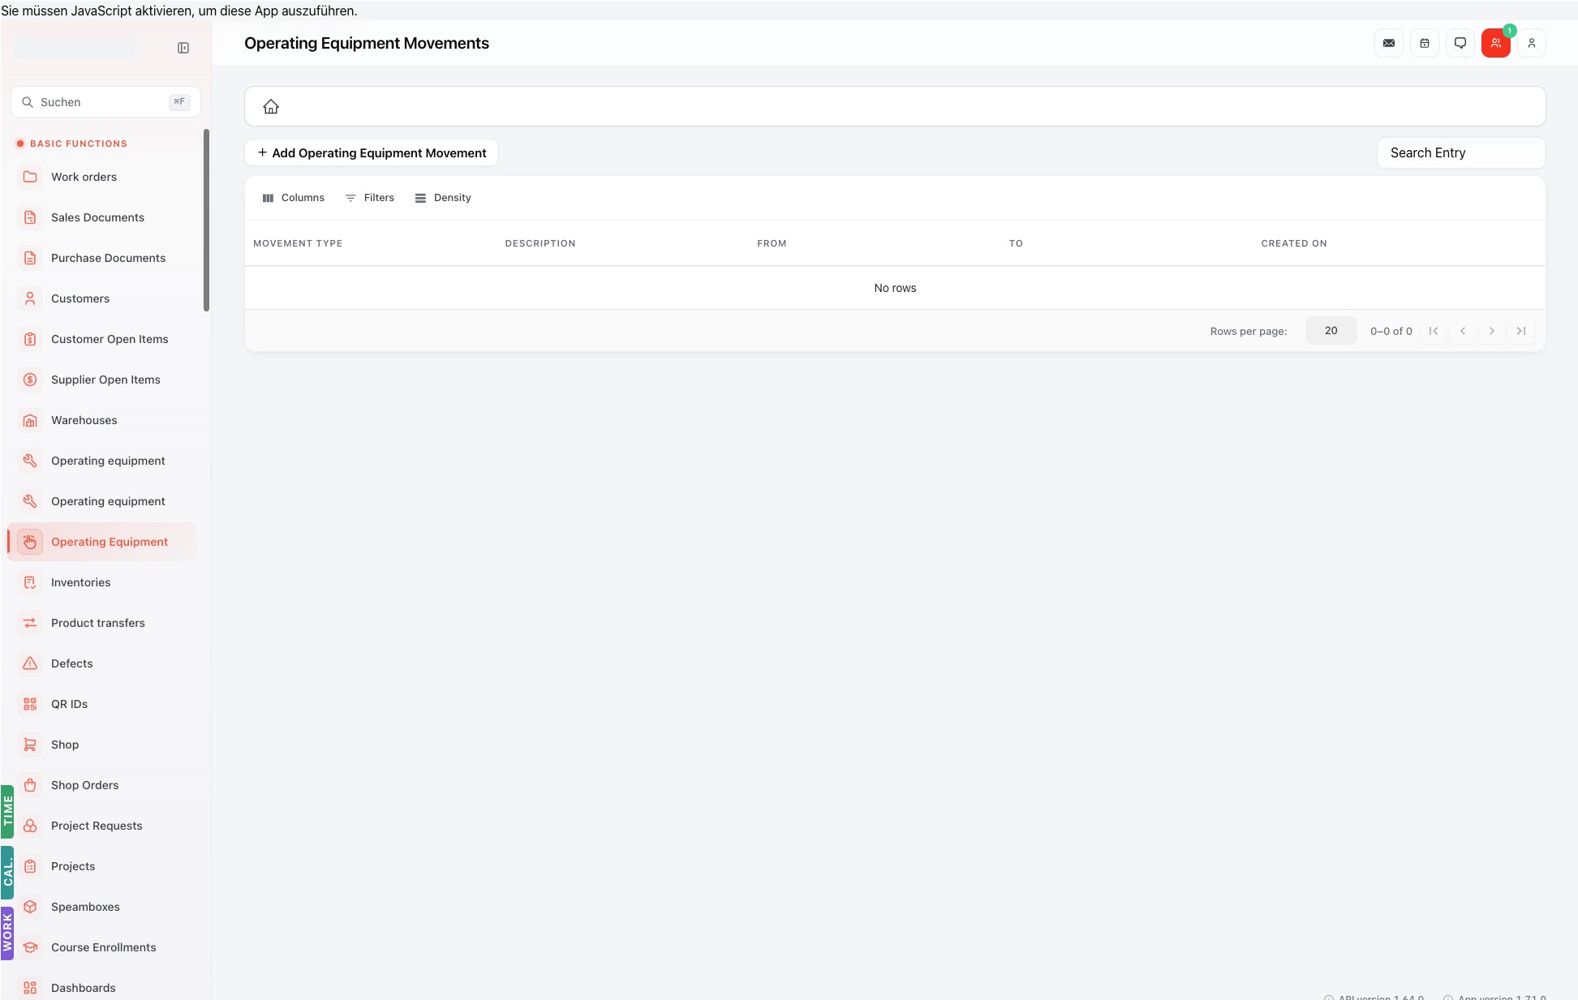Sort by Description column header

(540, 243)
